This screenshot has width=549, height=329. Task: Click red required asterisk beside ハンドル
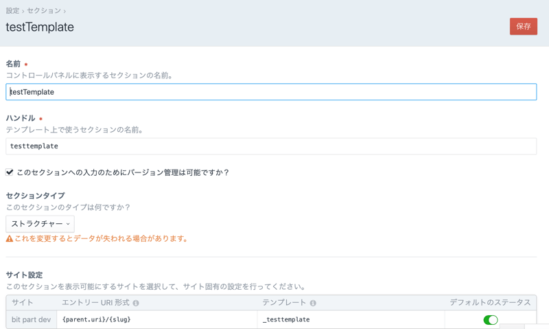pyautogui.click(x=40, y=119)
